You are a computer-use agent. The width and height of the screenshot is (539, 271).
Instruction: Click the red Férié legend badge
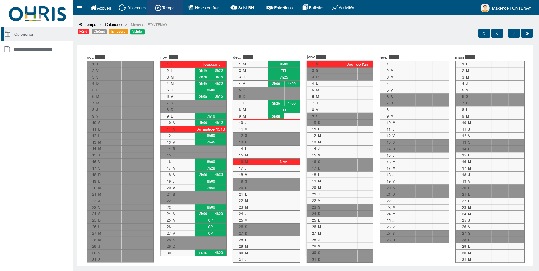(83, 32)
